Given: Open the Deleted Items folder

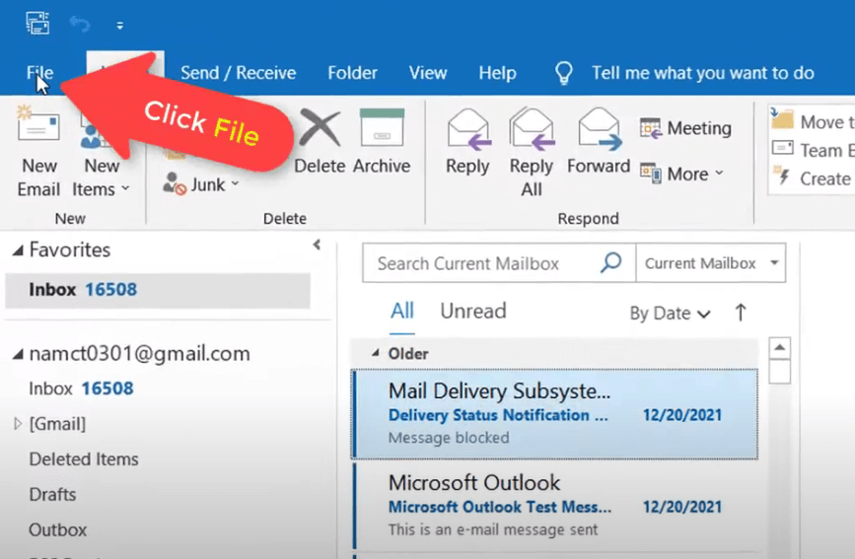Looking at the screenshot, I should click(x=84, y=459).
